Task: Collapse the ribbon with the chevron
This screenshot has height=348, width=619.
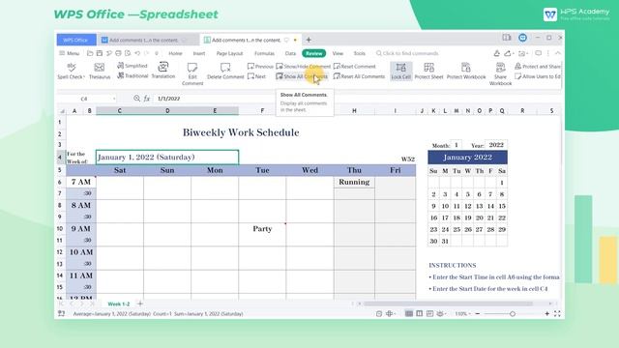Action: (x=557, y=53)
